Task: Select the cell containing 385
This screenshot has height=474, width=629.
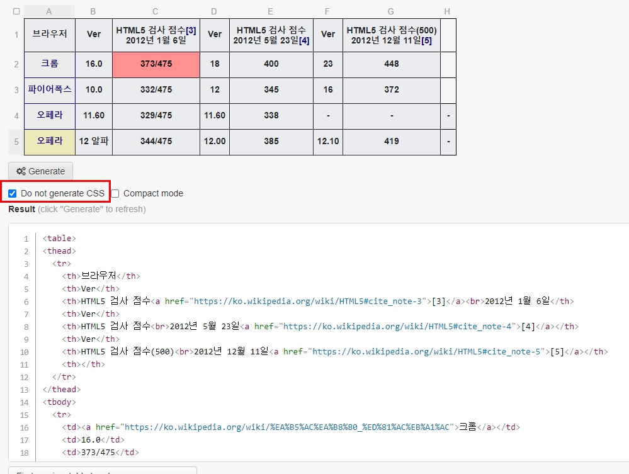Action: pyautogui.click(x=271, y=142)
